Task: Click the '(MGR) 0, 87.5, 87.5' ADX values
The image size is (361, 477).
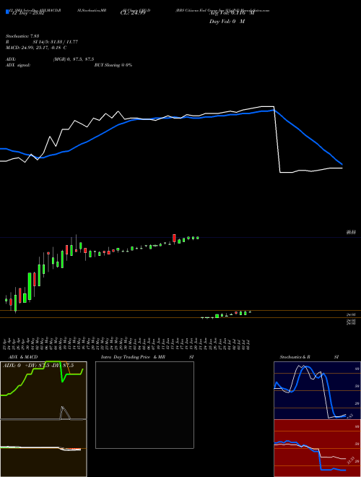Action: tap(74, 59)
